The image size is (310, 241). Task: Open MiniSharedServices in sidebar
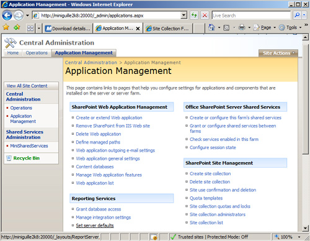coord(29,146)
